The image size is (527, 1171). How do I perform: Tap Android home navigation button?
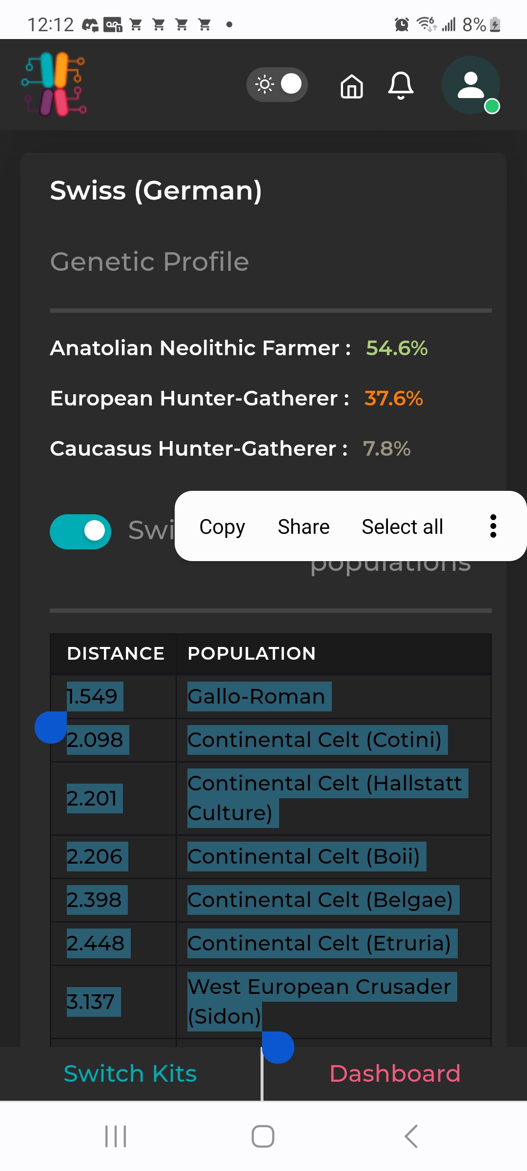263,1136
